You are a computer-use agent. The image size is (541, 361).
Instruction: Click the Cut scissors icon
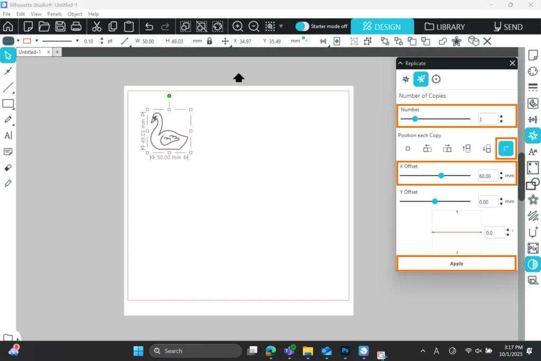coord(97,26)
